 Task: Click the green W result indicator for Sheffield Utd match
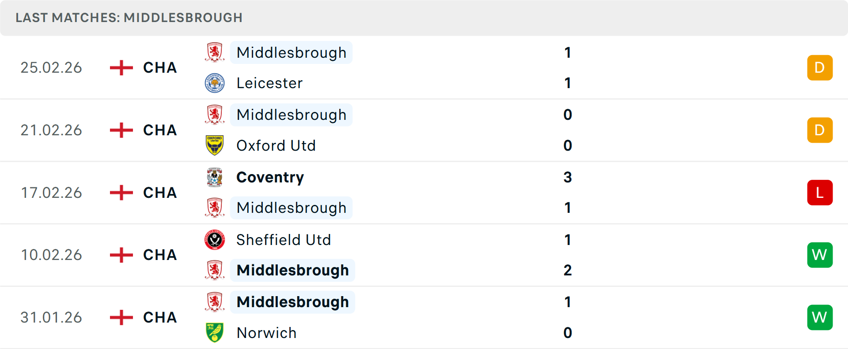coord(820,255)
